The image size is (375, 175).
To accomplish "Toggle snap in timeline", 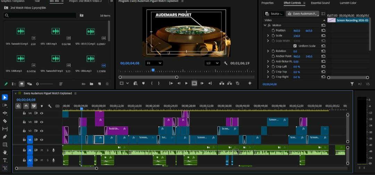I will pos(26,106).
